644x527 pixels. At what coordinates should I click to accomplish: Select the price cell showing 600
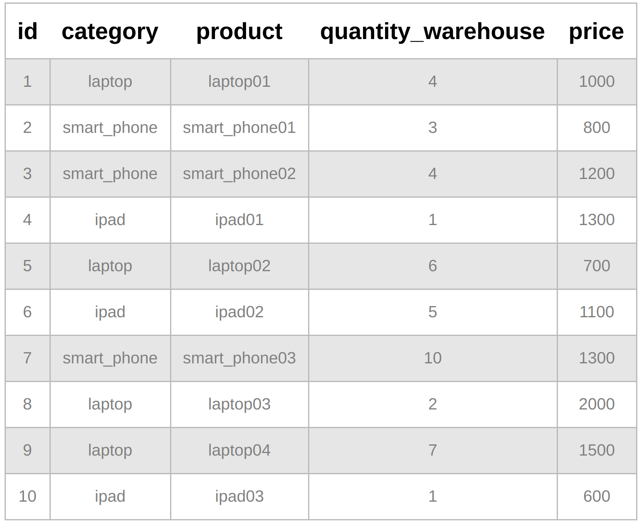point(597,496)
